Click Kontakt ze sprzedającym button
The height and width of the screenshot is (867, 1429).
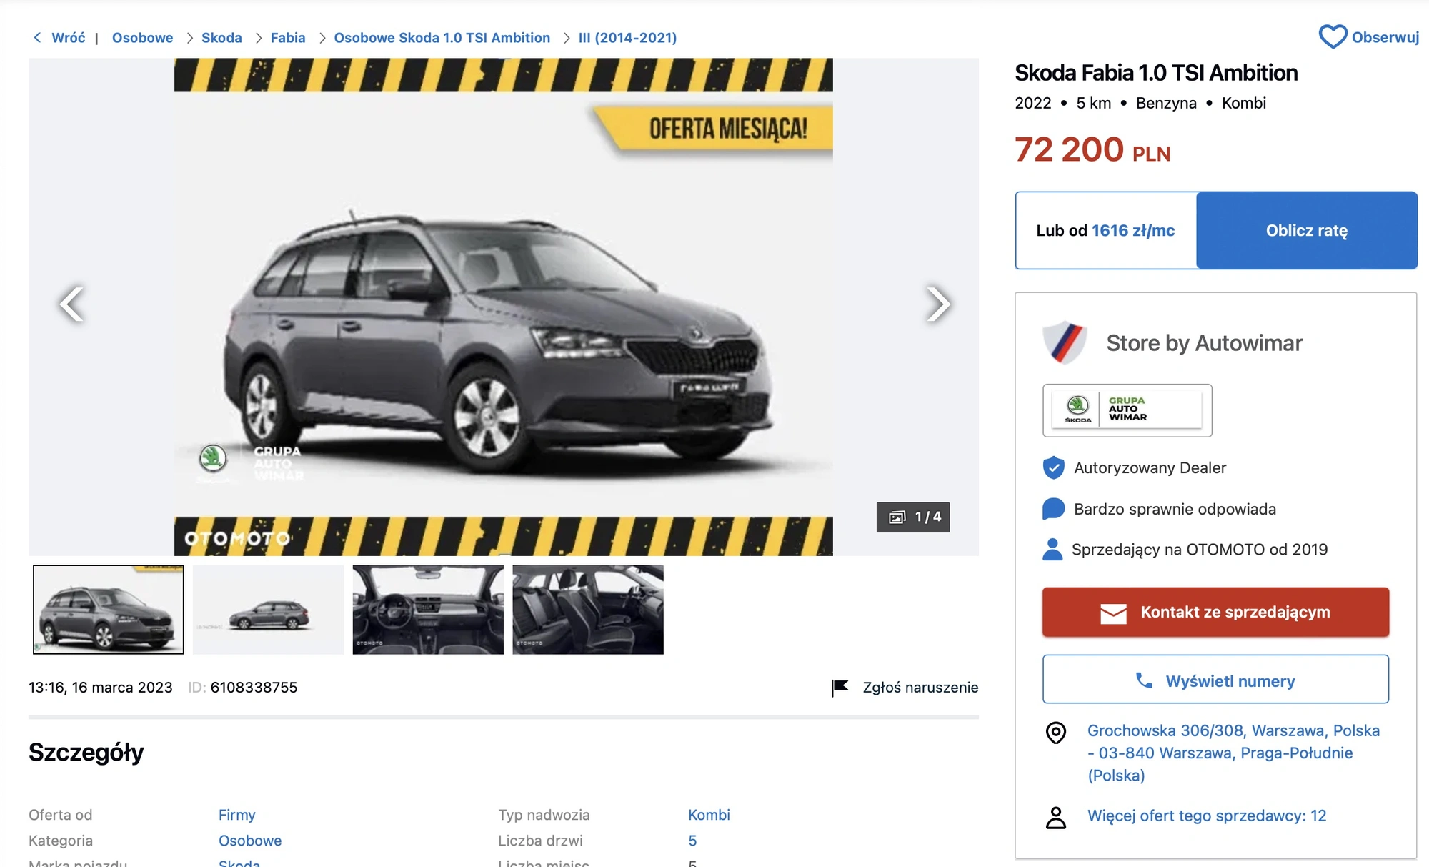coord(1215,613)
